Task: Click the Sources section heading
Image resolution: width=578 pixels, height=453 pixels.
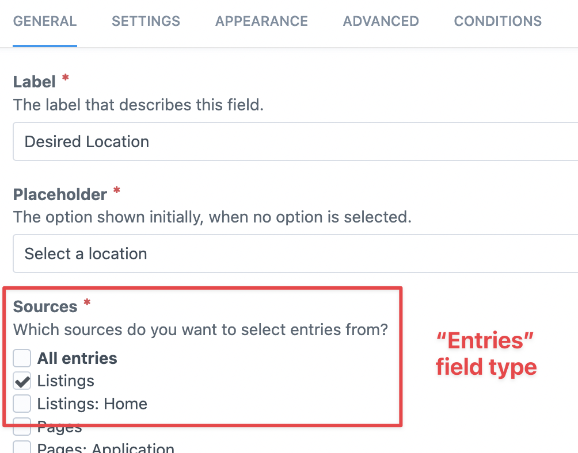Action: 45,306
